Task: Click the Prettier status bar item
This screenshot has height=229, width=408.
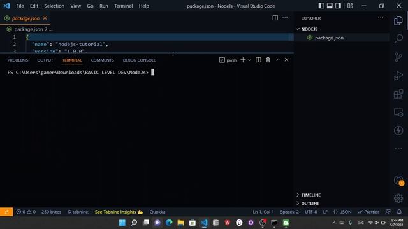Action: pos(368,212)
